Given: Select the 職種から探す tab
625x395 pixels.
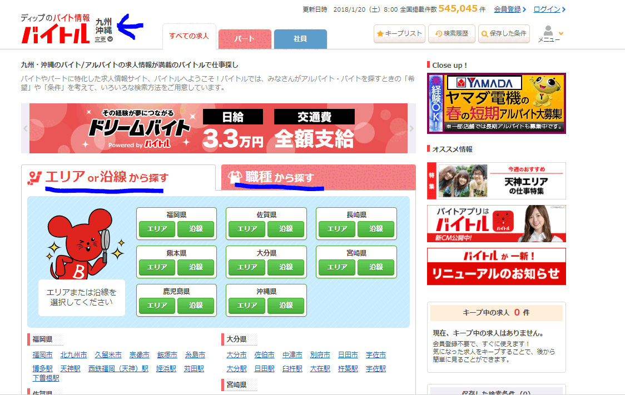Looking at the screenshot, I should click(318, 177).
